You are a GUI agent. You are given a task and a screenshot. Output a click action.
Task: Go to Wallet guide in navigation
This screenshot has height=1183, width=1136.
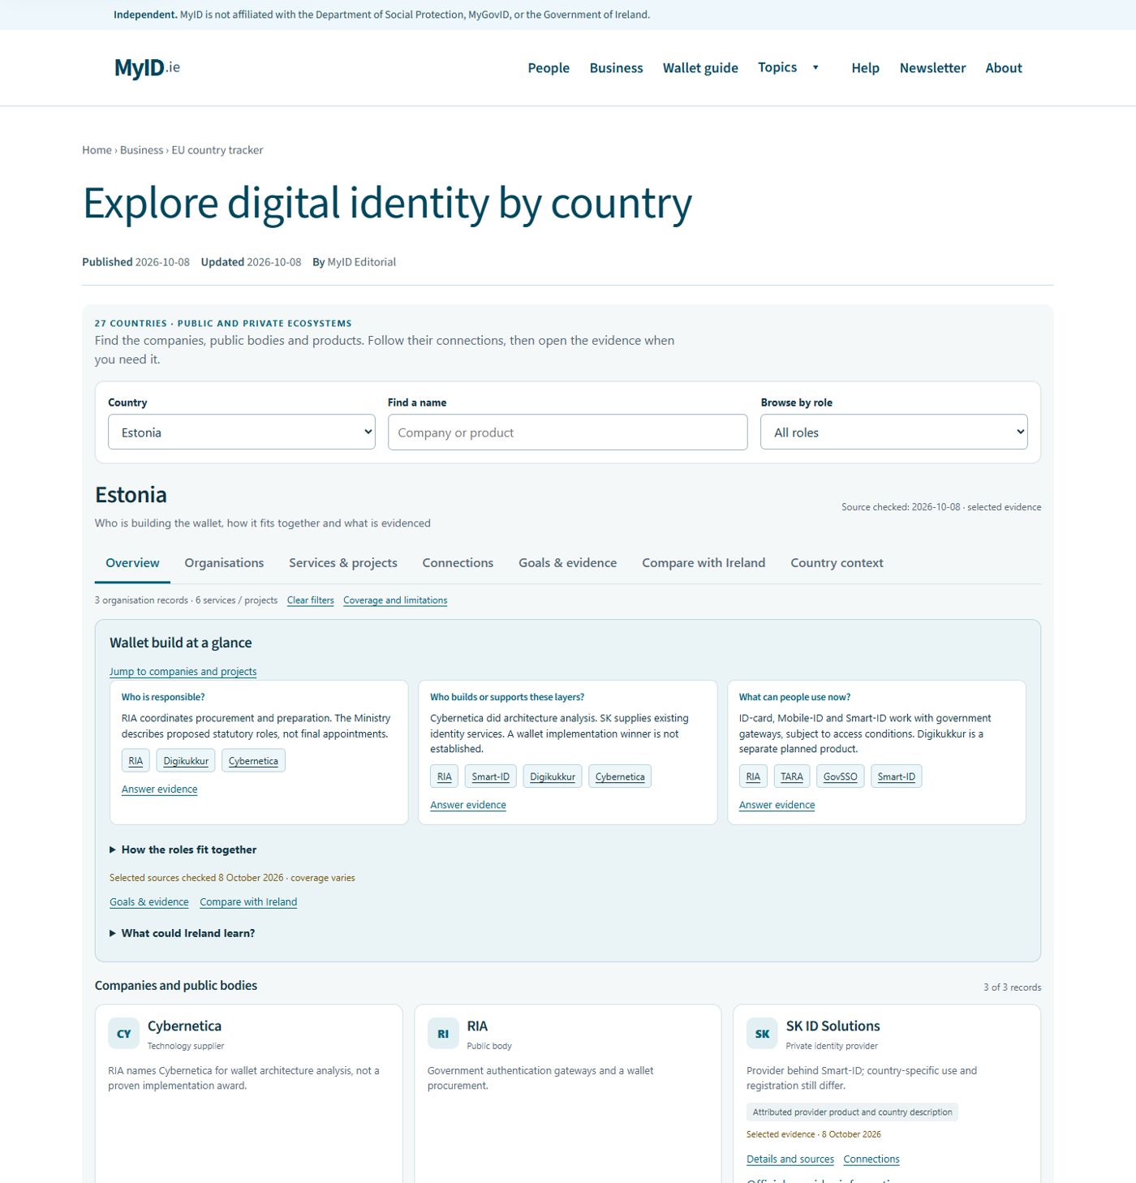point(700,68)
